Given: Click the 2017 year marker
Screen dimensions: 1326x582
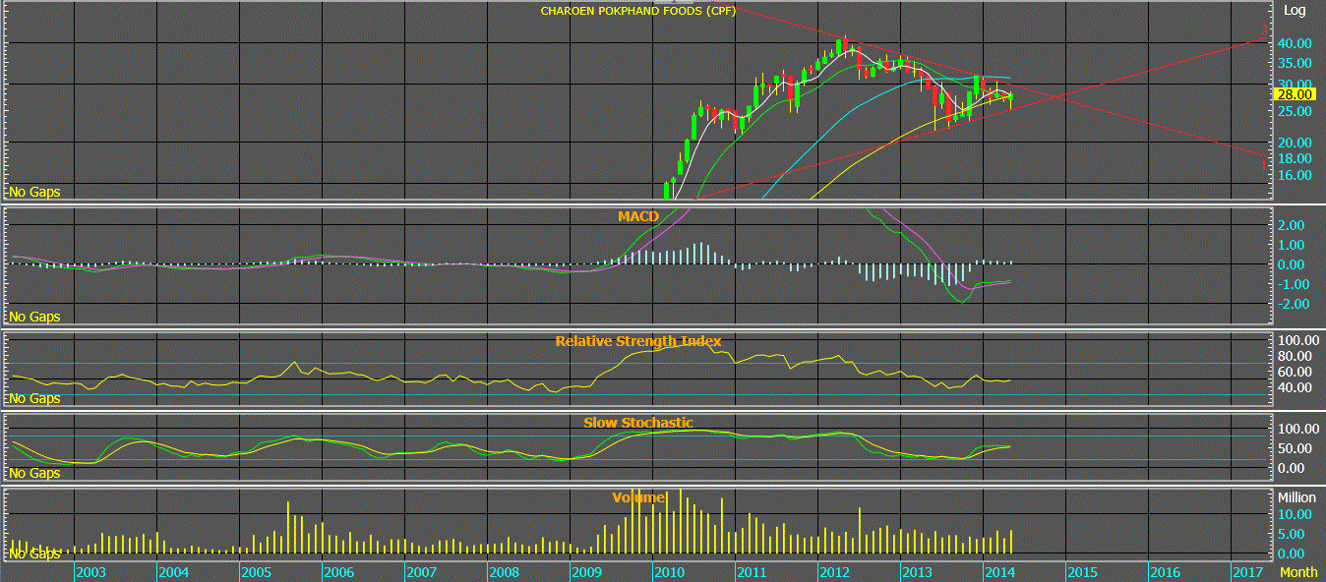Looking at the screenshot, I should pos(1247,572).
